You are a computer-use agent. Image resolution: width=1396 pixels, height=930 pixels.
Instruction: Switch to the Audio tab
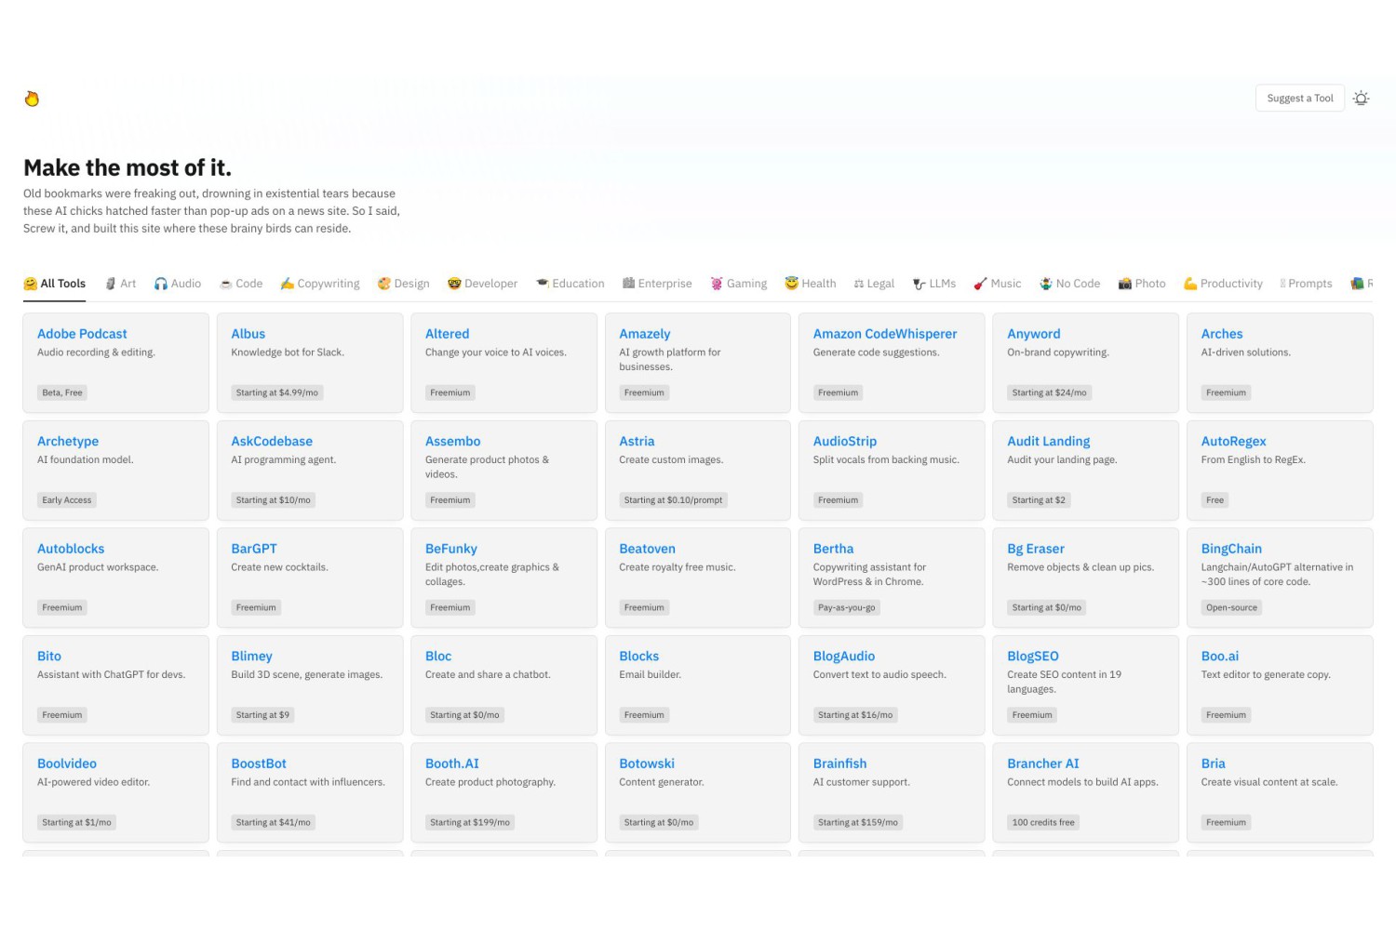coord(178,284)
